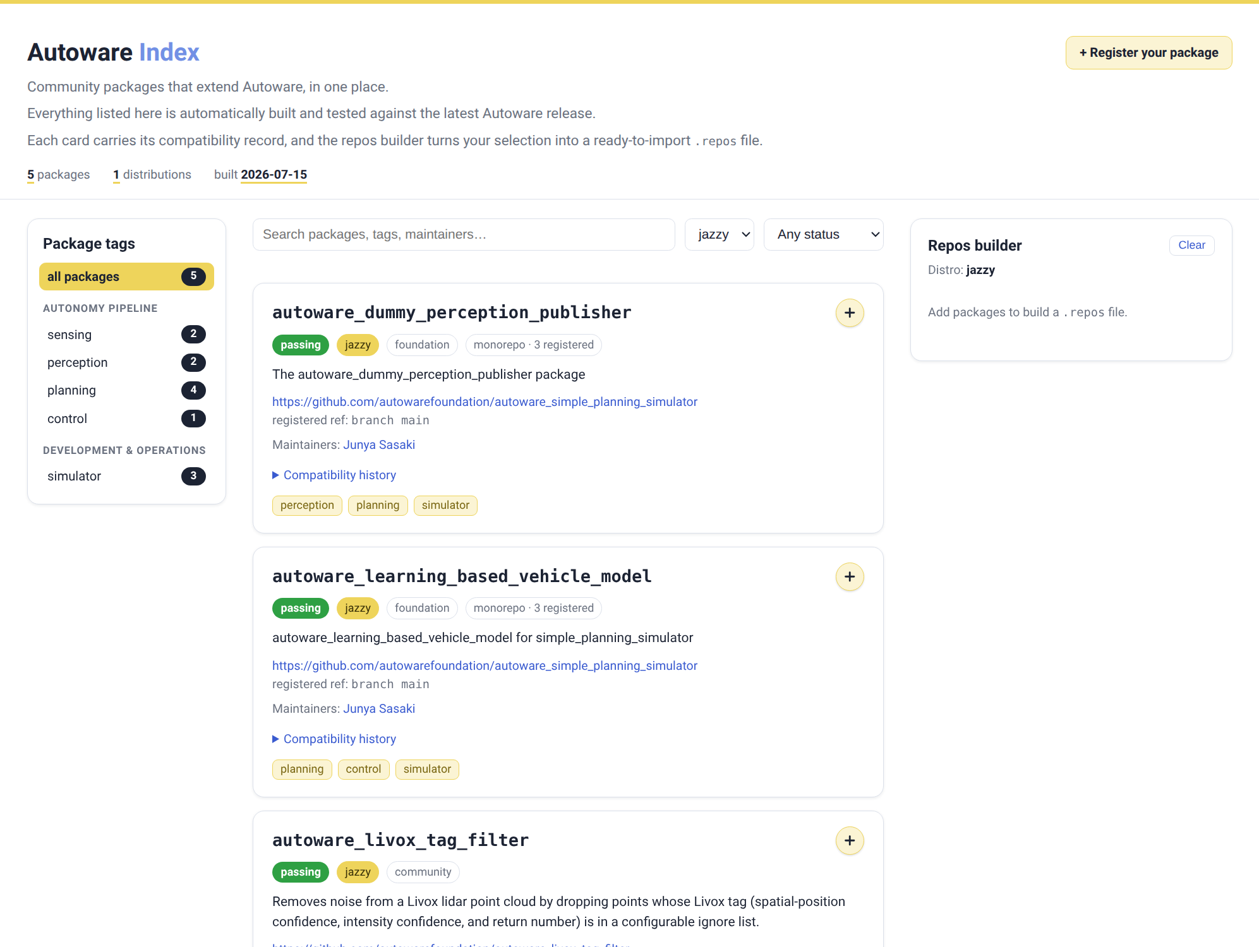Viewport: 1259px width, 947px height.
Task: Click jazzy badge on dummy perception publisher
Action: click(358, 345)
